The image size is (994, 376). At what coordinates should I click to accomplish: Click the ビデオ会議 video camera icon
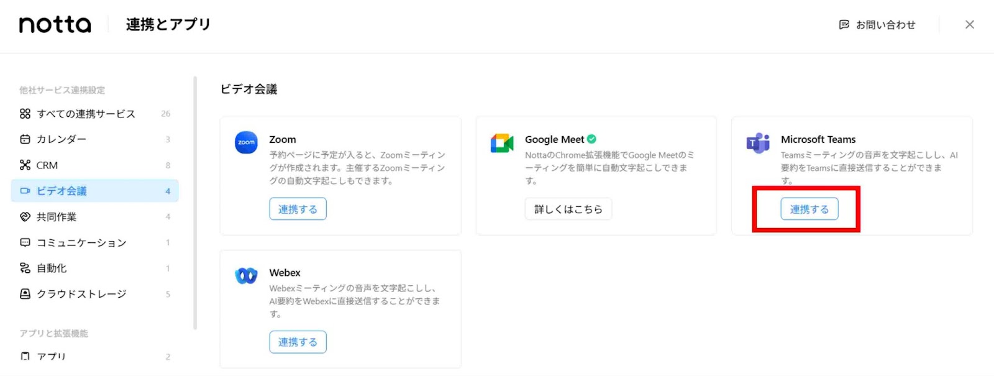(26, 191)
